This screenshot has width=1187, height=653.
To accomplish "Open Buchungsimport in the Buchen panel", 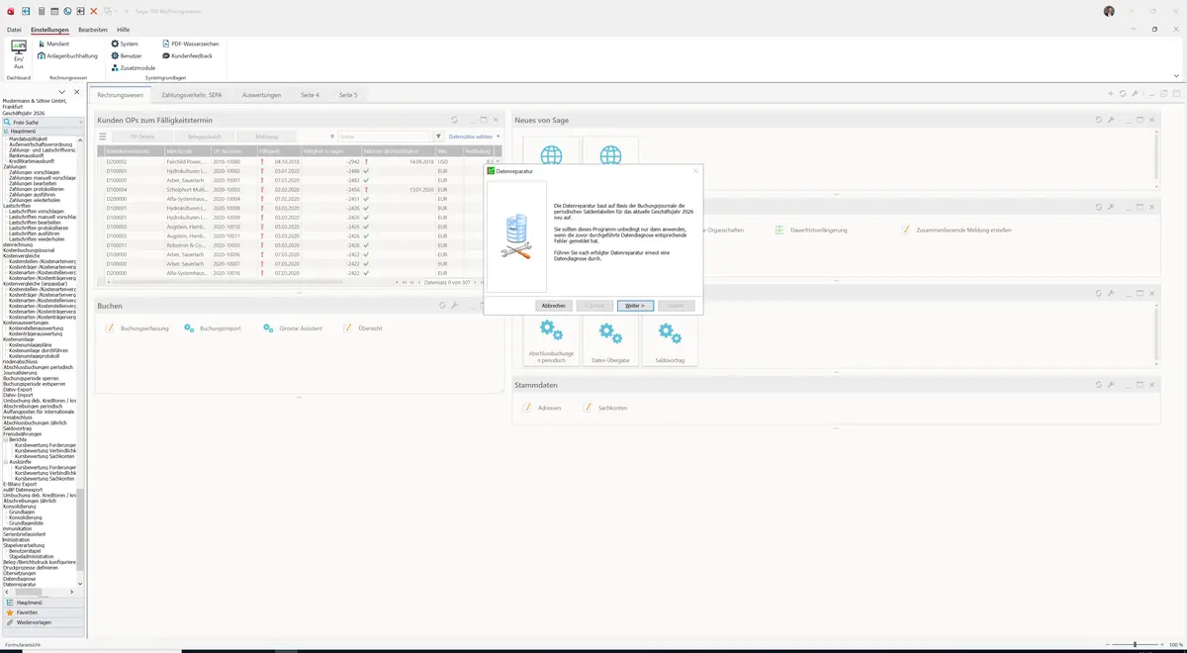I will pos(213,327).
